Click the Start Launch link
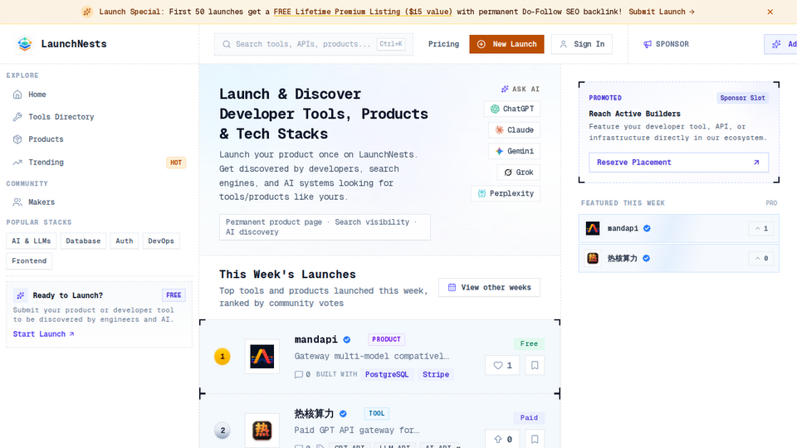 (x=44, y=334)
